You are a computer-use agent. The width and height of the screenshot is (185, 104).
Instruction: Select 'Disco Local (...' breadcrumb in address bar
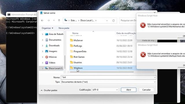click(x=87, y=21)
